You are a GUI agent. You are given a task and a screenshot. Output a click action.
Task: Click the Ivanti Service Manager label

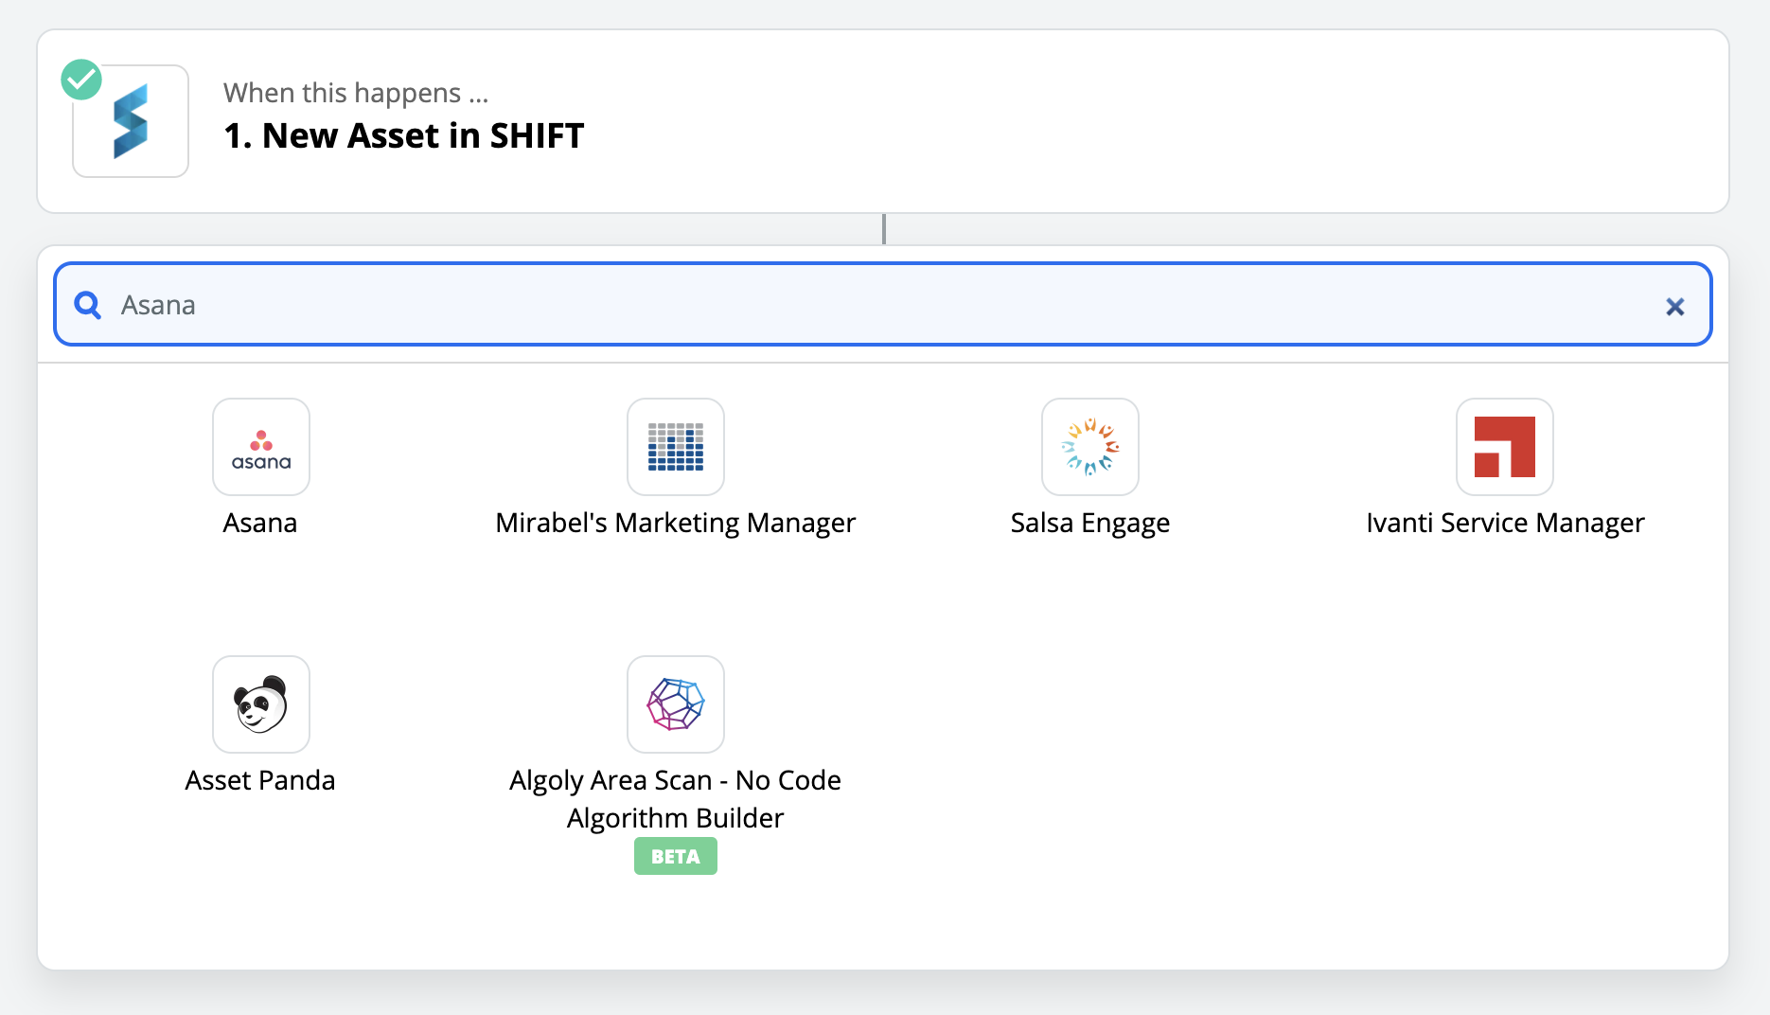coord(1505,523)
